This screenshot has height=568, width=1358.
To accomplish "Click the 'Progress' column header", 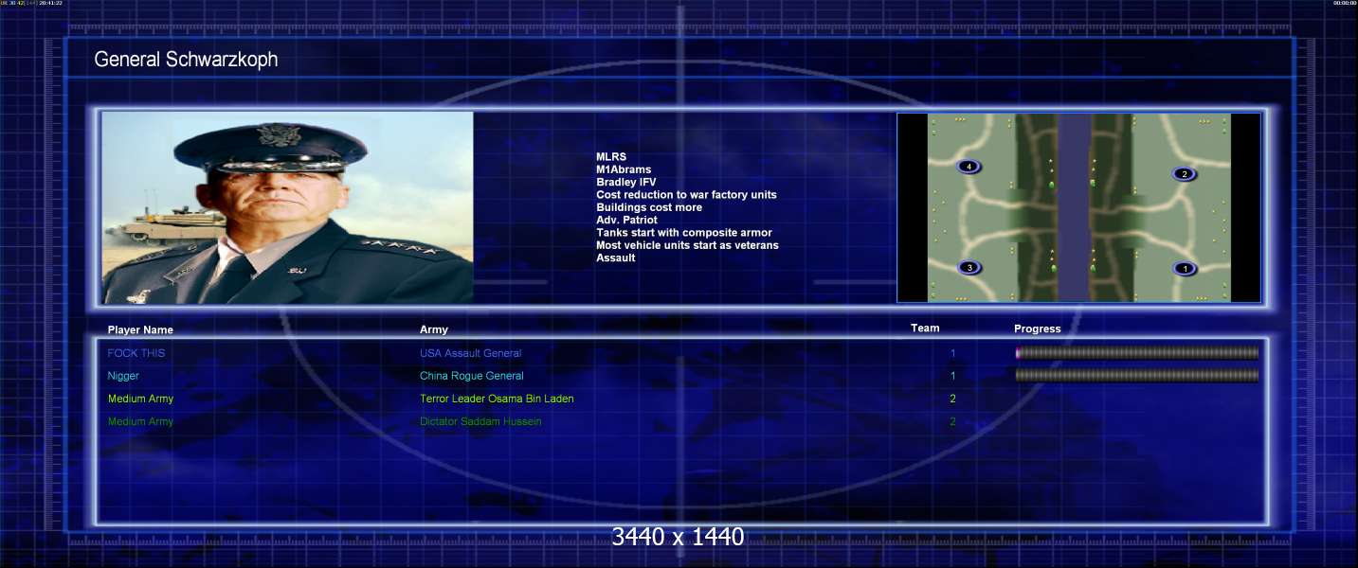I will click(x=1038, y=329).
